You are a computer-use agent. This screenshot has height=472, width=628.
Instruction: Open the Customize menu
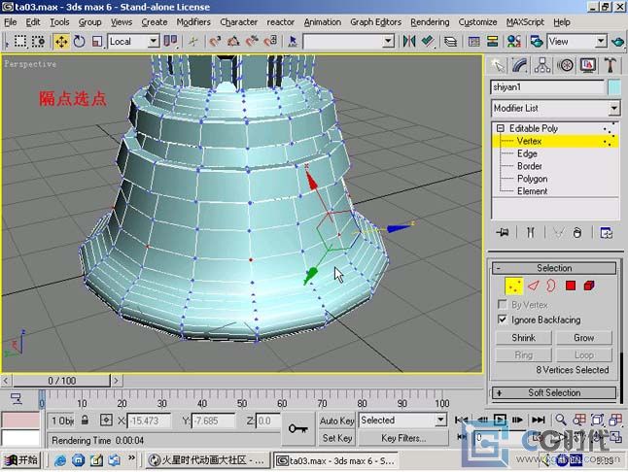pos(478,22)
